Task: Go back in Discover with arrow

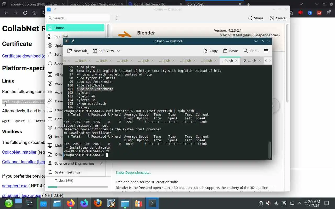Action: click(116, 18)
